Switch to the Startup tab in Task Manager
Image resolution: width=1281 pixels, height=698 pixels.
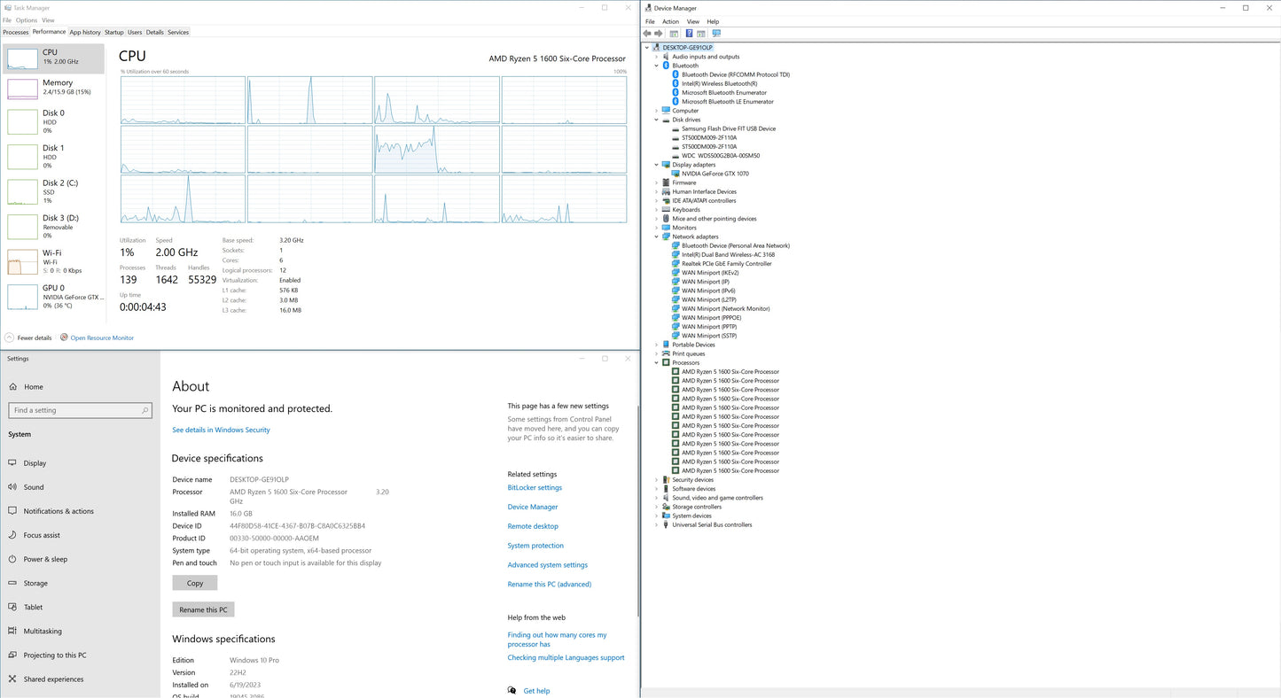[114, 32]
